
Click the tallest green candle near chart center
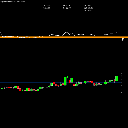65,81
